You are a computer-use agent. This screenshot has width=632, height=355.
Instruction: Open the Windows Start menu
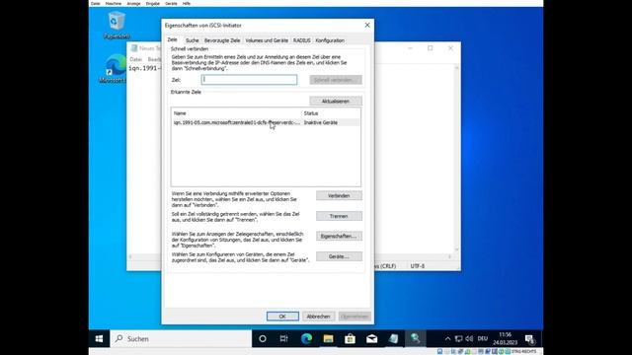[99, 338]
